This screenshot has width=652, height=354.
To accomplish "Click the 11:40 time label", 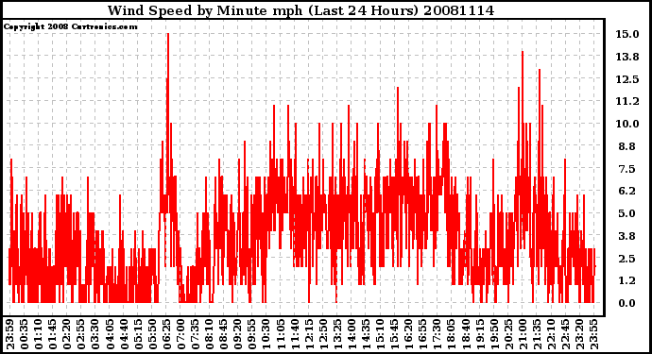I will pos(295,334).
